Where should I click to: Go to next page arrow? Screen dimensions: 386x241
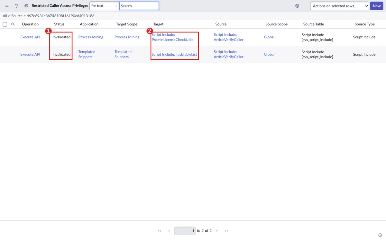[x=217, y=231]
